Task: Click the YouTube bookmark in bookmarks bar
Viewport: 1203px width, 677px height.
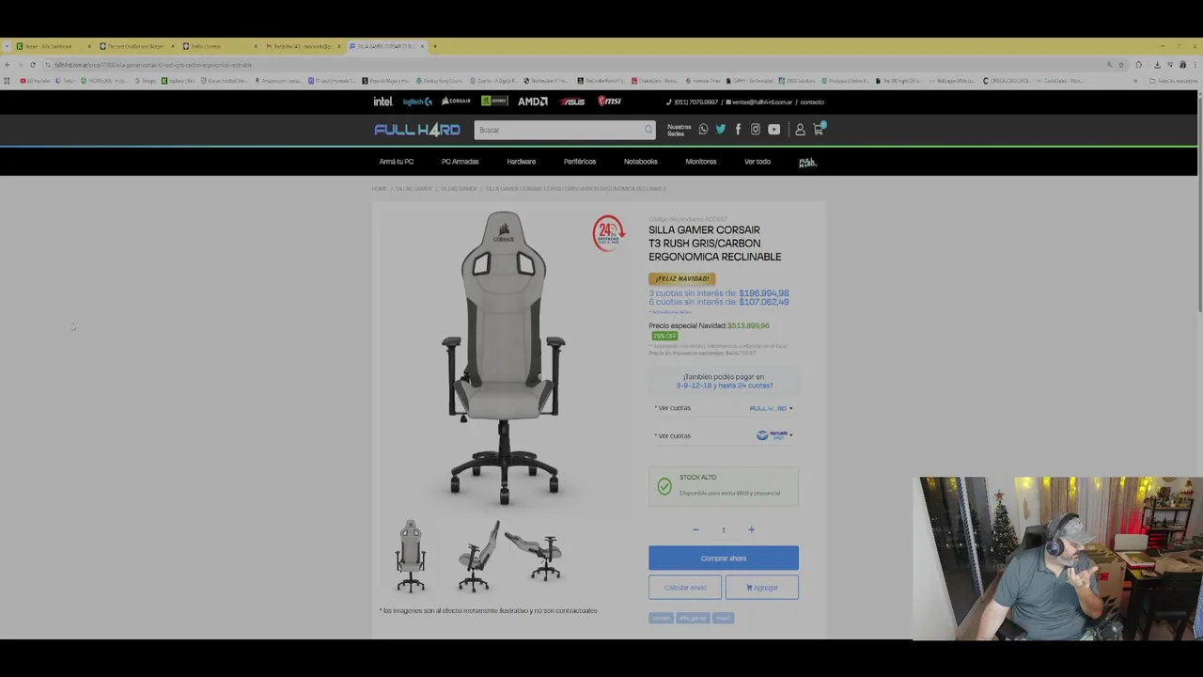Action: (x=38, y=81)
